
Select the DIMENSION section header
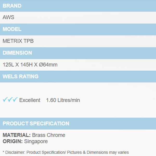click(x=17, y=53)
